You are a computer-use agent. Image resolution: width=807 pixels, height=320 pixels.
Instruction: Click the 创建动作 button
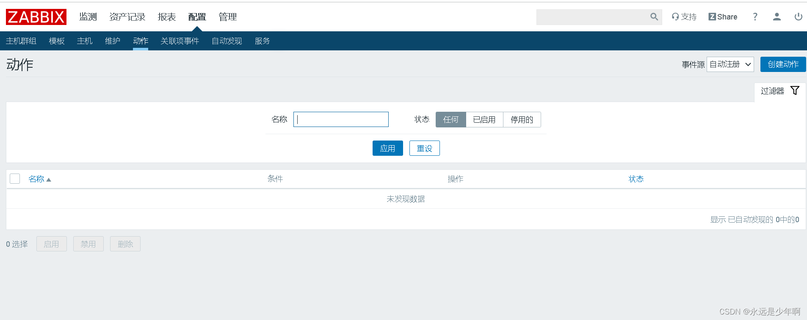click(x=783, y=64)
